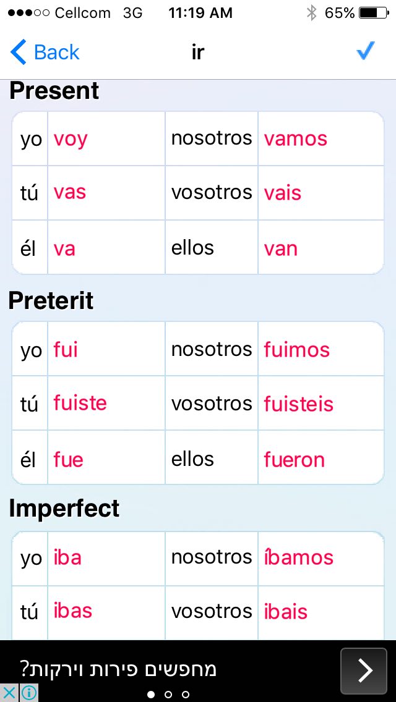Tap the Bluetooth status icon

311,13
